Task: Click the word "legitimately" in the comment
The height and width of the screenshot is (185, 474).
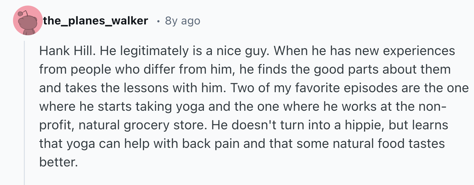Action: coord(153,51)
